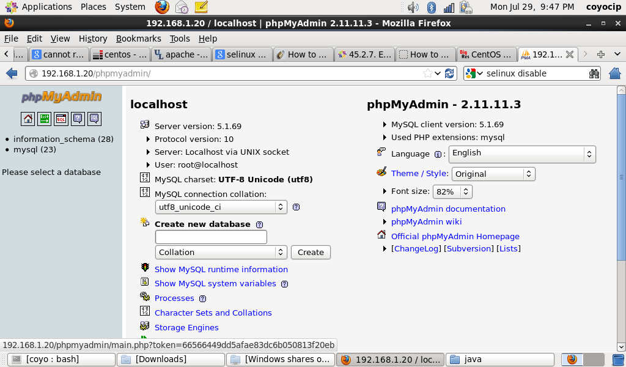Screen dimensions: 626x367
Task: Reload the page with the refresh icon
Action: click(x=449, y=73)
